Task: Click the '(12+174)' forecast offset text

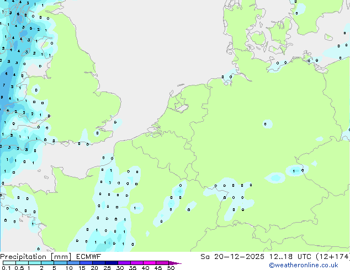Action: 333,257
